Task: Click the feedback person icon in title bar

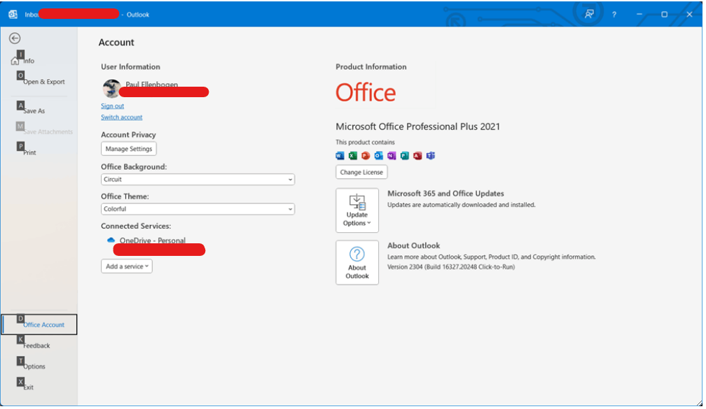Action: tap(589, 15)
